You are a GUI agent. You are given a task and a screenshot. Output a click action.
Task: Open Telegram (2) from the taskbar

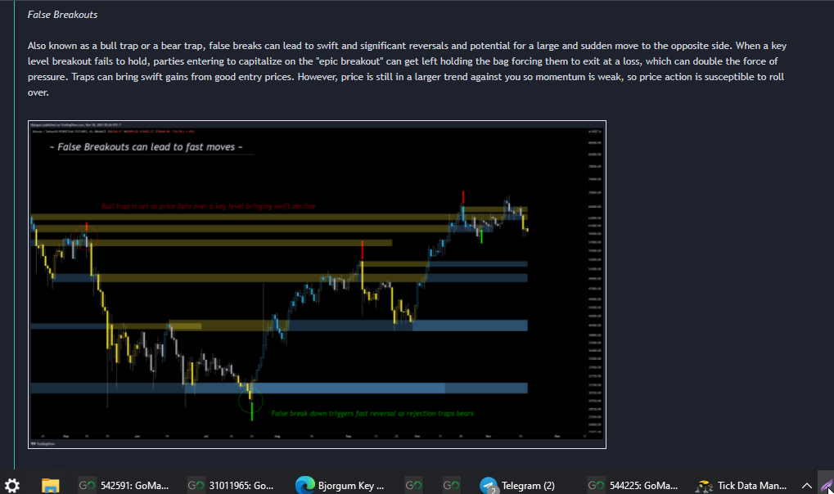tap(517, 485)
